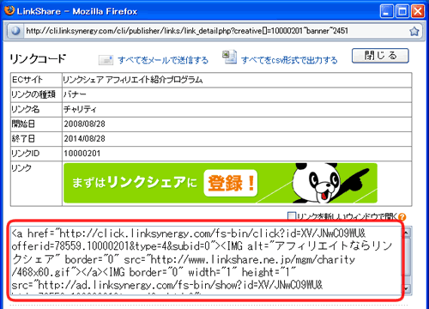Click the code area scroll down arrow

pos(406,288)
